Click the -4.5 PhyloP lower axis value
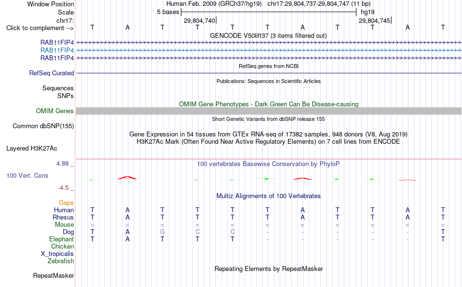This screenshot has width=462, height=287. pyautogui.click(x=63, y=188)
